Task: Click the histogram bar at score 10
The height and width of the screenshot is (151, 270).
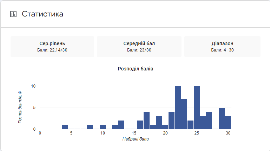Action: (103, 127)
